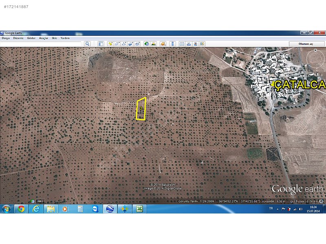This screenshot has width=326, height=244.
Task: Click the Görüntü Tarihi 7/29/2009 status text
Action: pyautogui.click(x=196, y=201)
